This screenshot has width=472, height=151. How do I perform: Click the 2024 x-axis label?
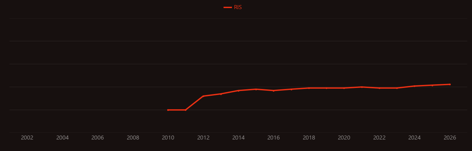click(414, 138)
